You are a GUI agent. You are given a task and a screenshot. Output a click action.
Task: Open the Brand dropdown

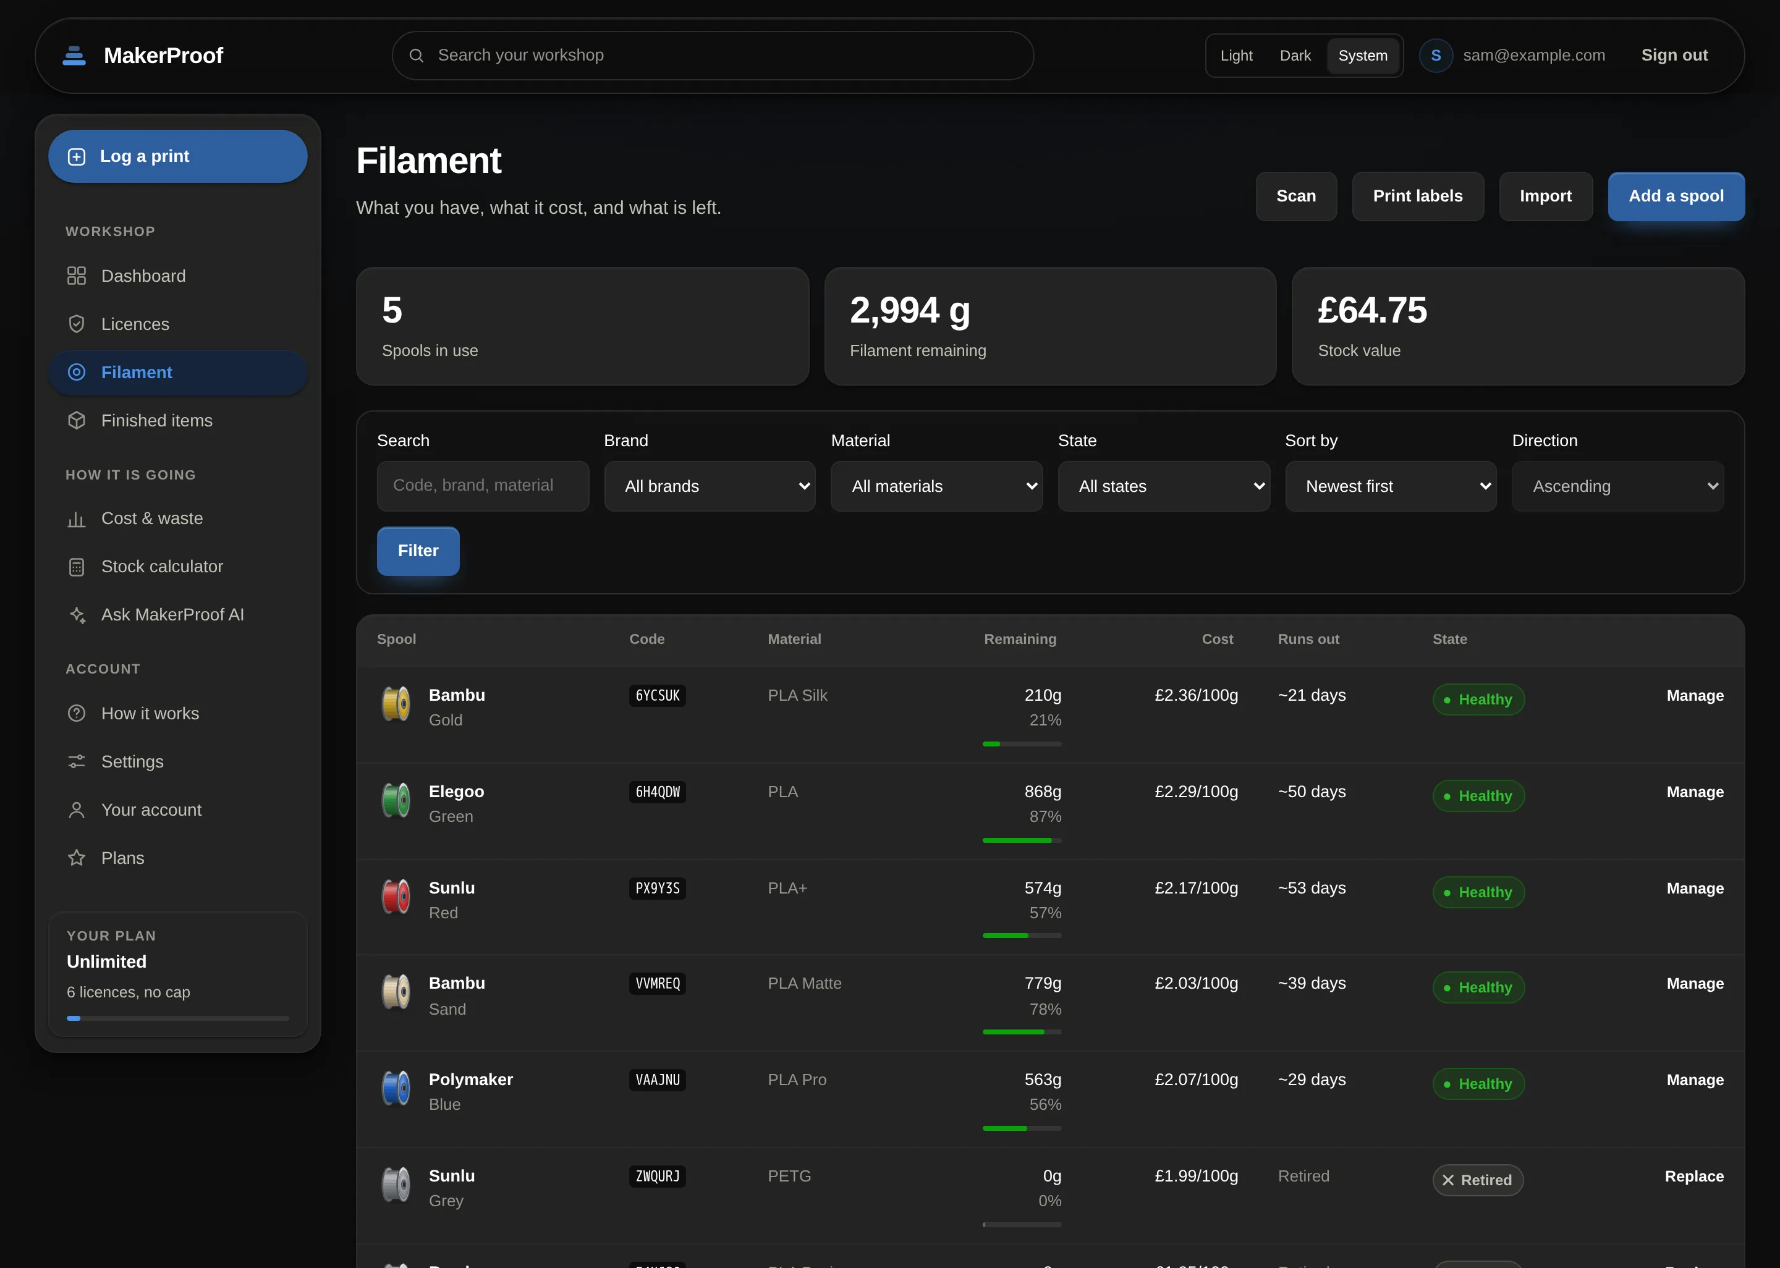[x=710, y=486]
